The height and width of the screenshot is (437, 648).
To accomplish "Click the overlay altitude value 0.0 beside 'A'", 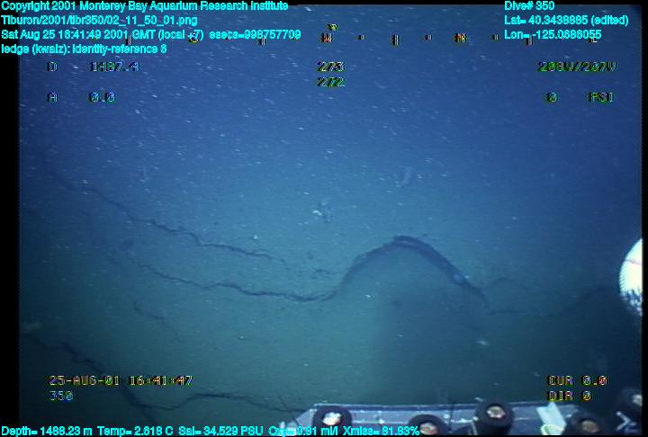I will coord(102,97).
